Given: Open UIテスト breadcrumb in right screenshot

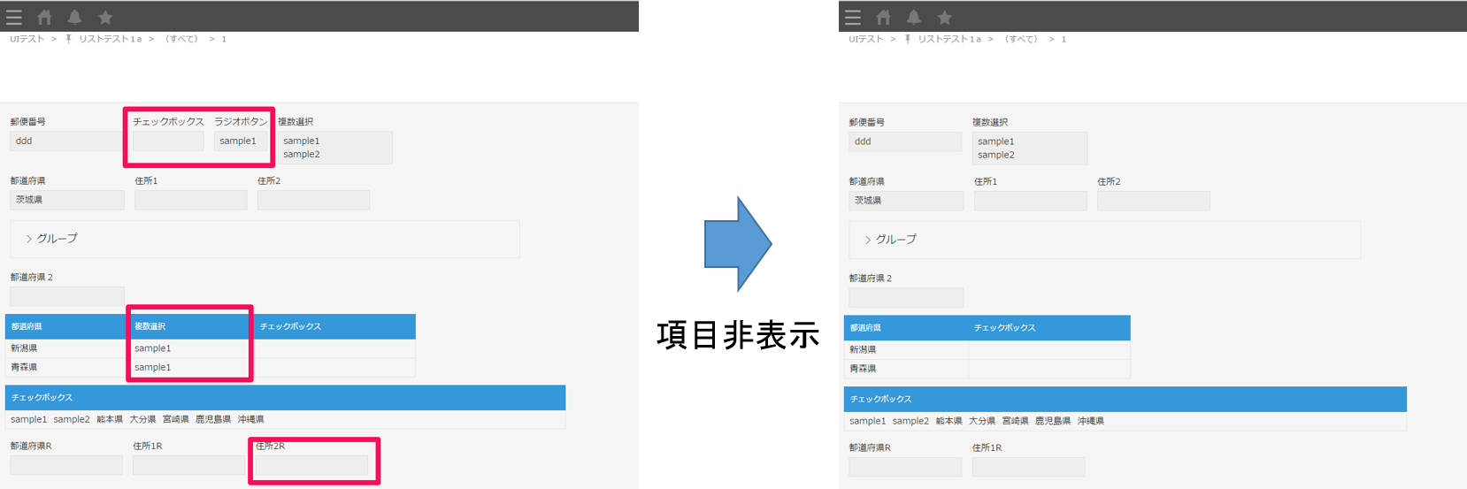Looking at the screenshot, I should pyautogui.click(x=866, y=39).
